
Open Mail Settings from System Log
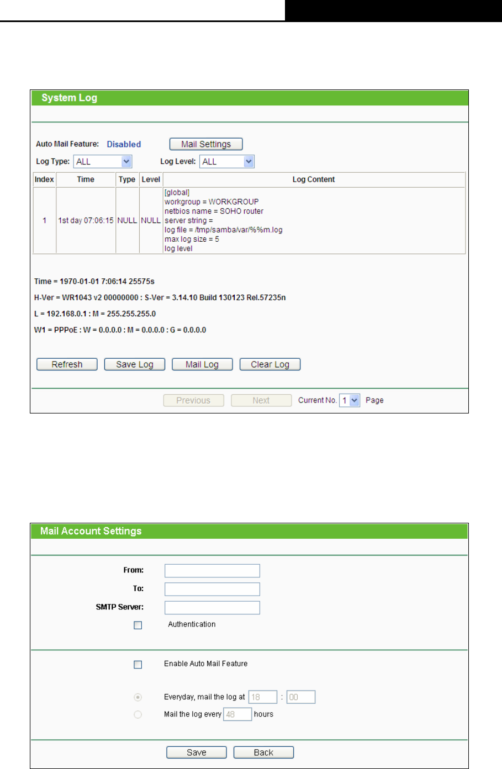[x=206, y=144]
